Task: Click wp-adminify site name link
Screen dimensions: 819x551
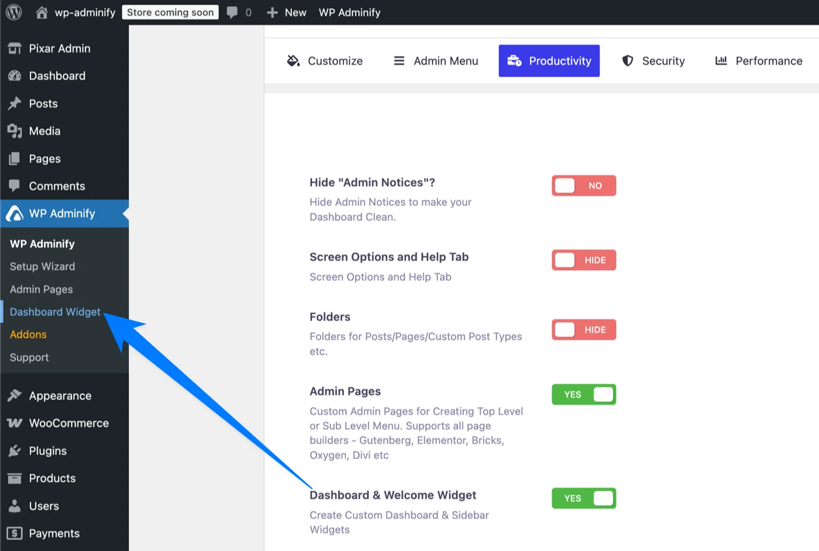Action: point(85,12)
